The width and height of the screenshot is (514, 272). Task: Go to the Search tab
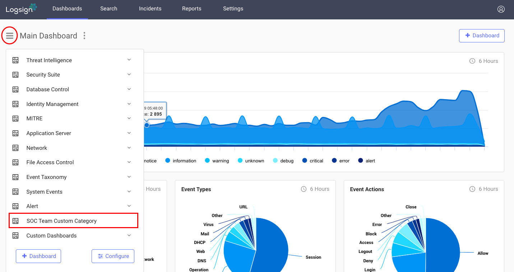click(109, 9)
